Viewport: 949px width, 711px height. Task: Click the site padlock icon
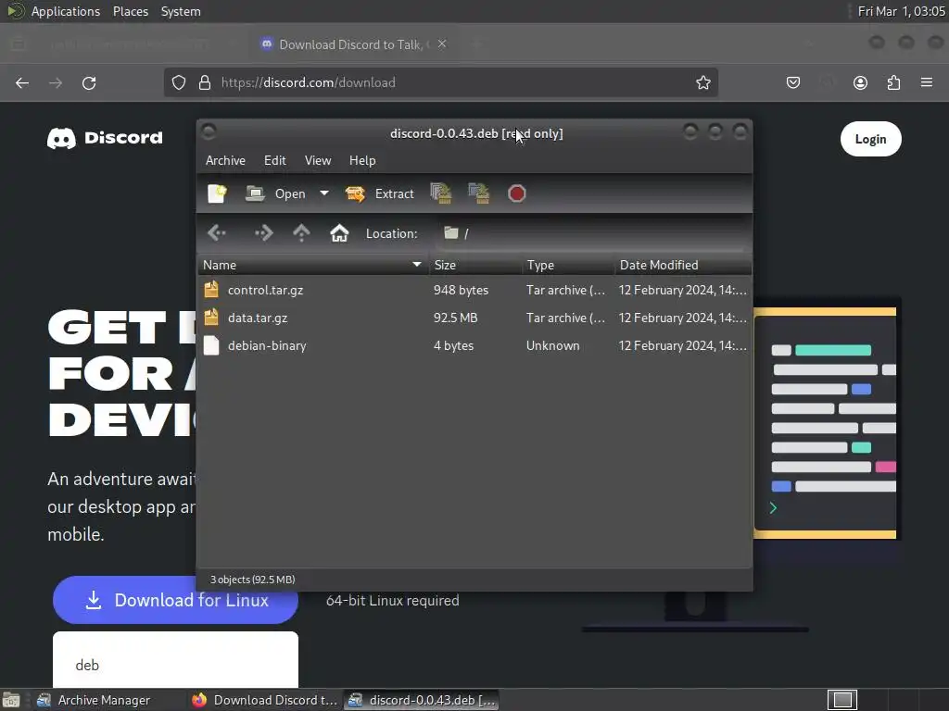tap(205, 82)
